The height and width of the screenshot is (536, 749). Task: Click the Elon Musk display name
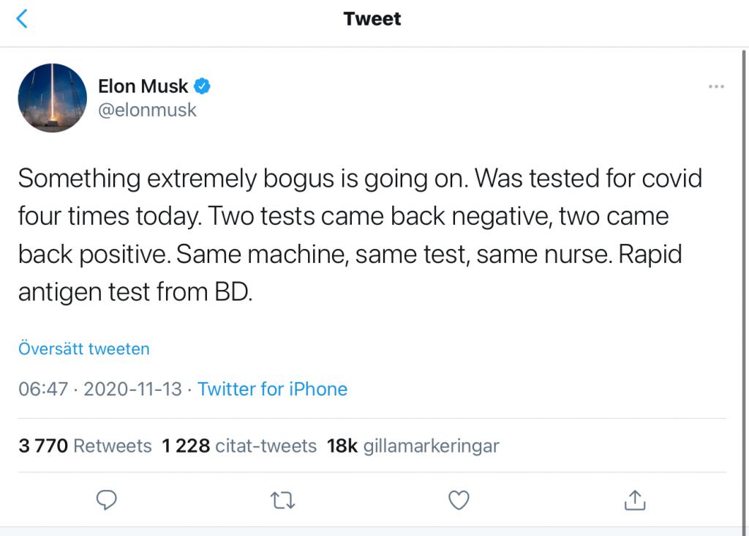[143, 86]
